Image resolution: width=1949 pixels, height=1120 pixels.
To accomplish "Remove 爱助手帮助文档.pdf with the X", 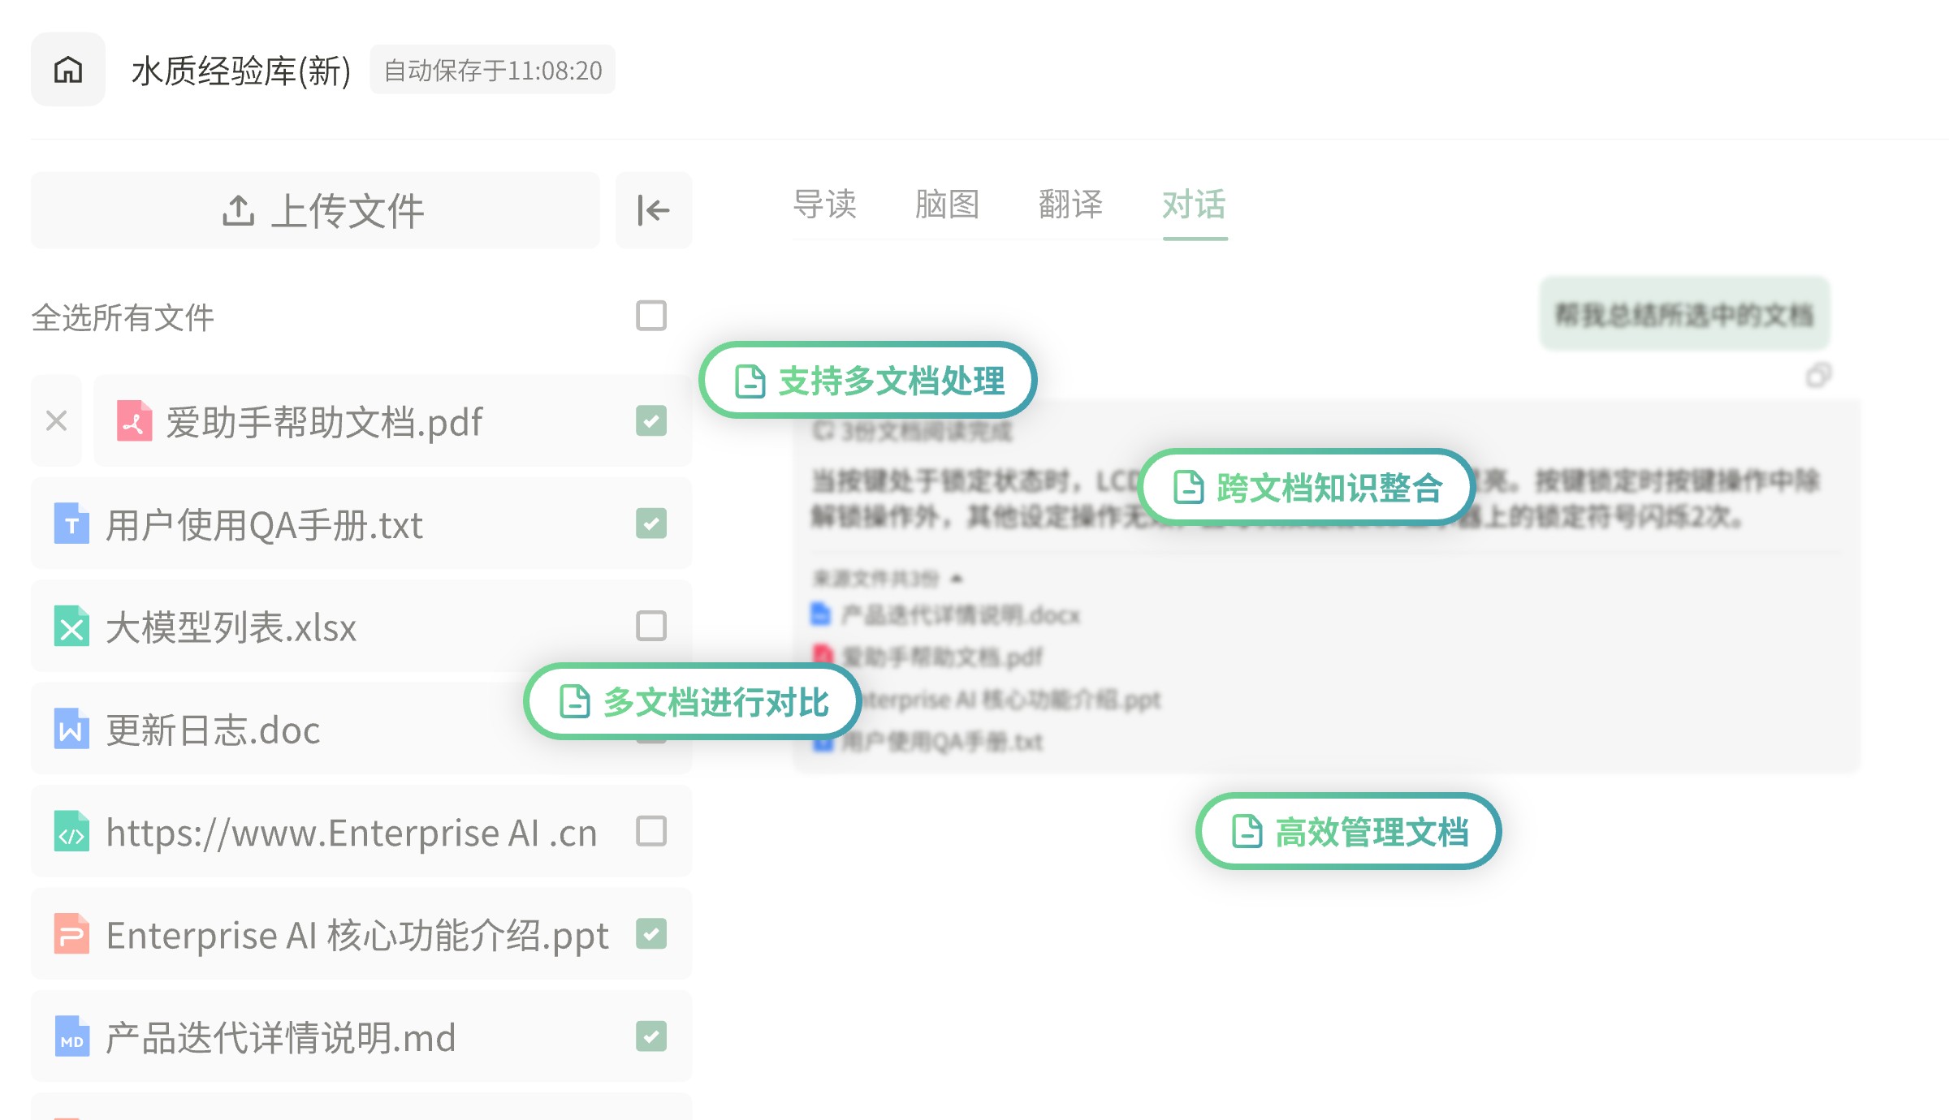I will pos(57,420).
